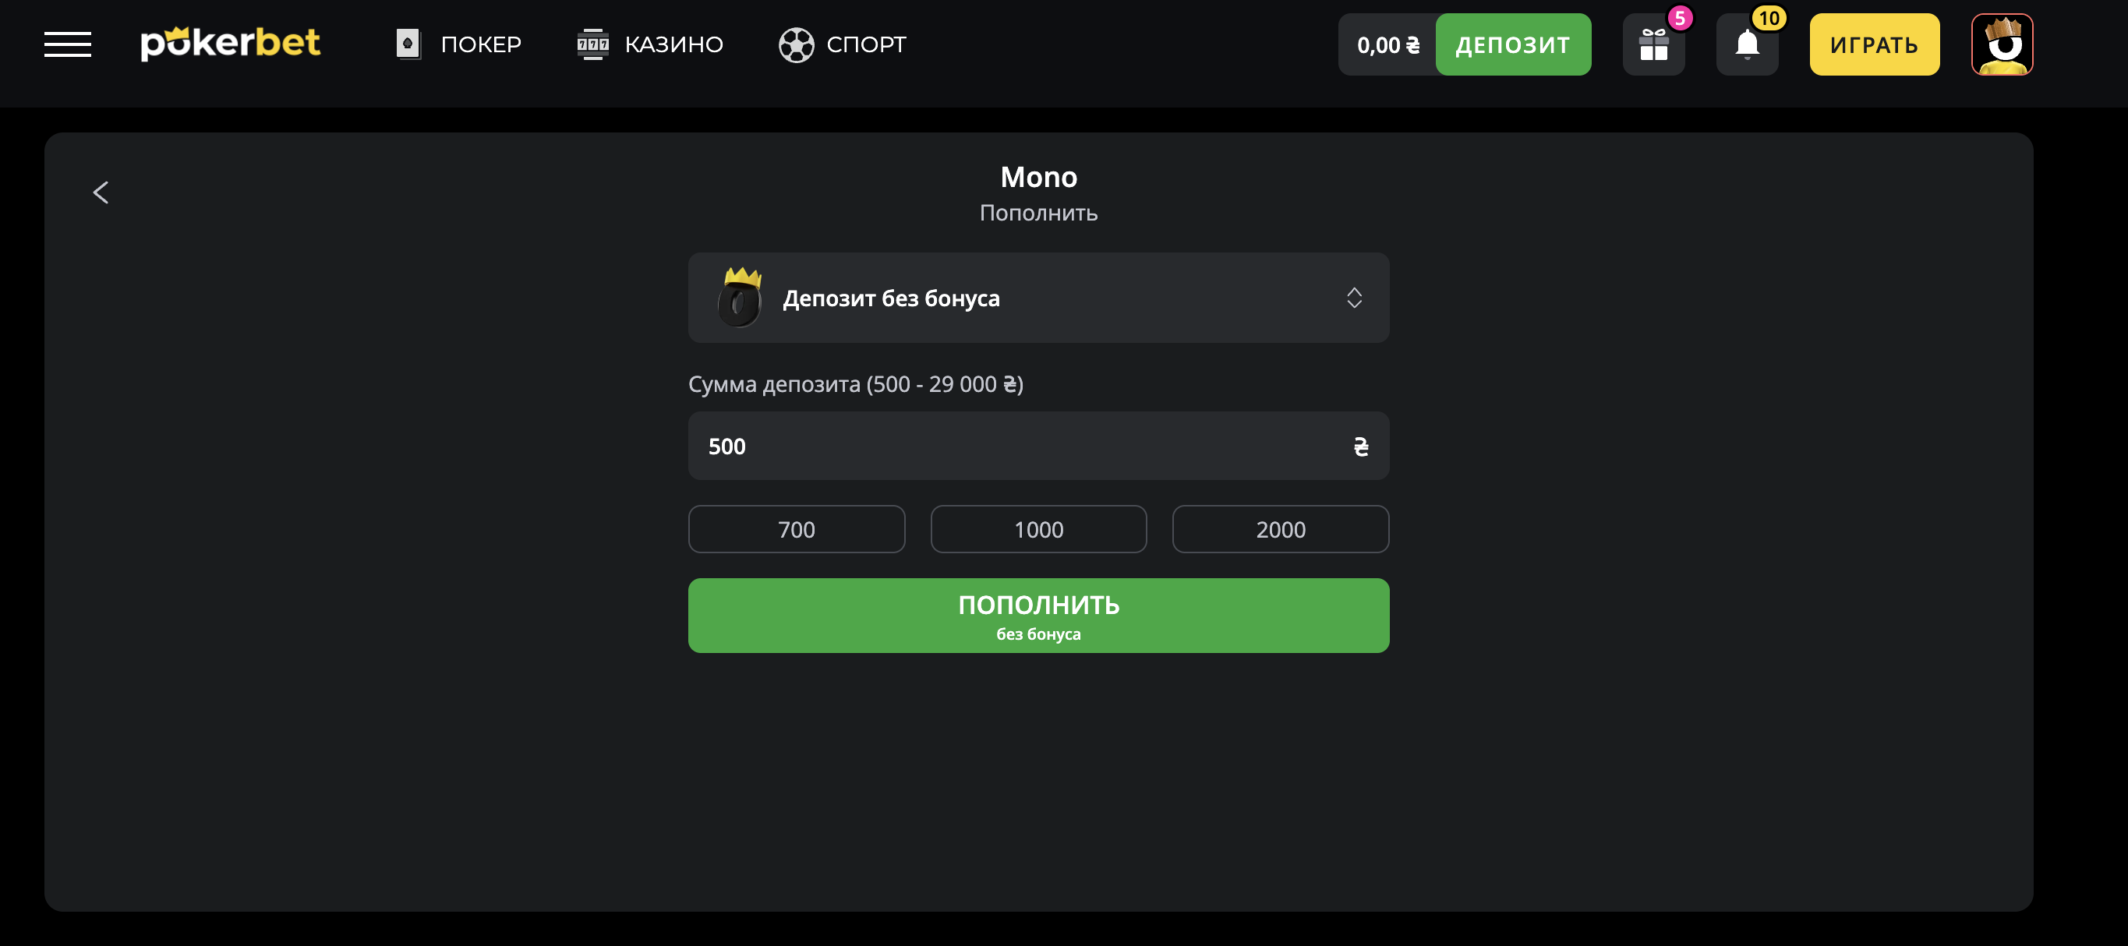Open the user profile avatar

(x=2002, y=44)
